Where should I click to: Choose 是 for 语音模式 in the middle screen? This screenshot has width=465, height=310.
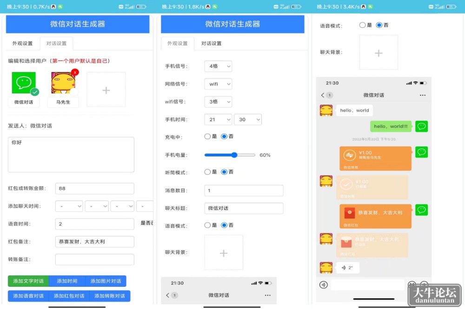click(x=207, y=225)
